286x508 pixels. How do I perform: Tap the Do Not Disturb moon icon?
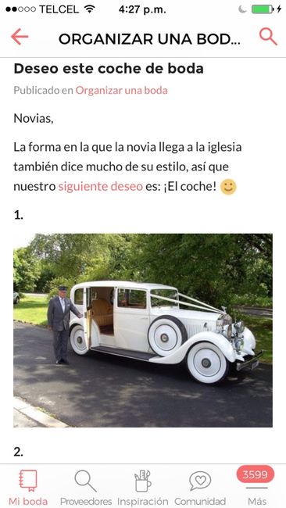[x=242, y=9]
